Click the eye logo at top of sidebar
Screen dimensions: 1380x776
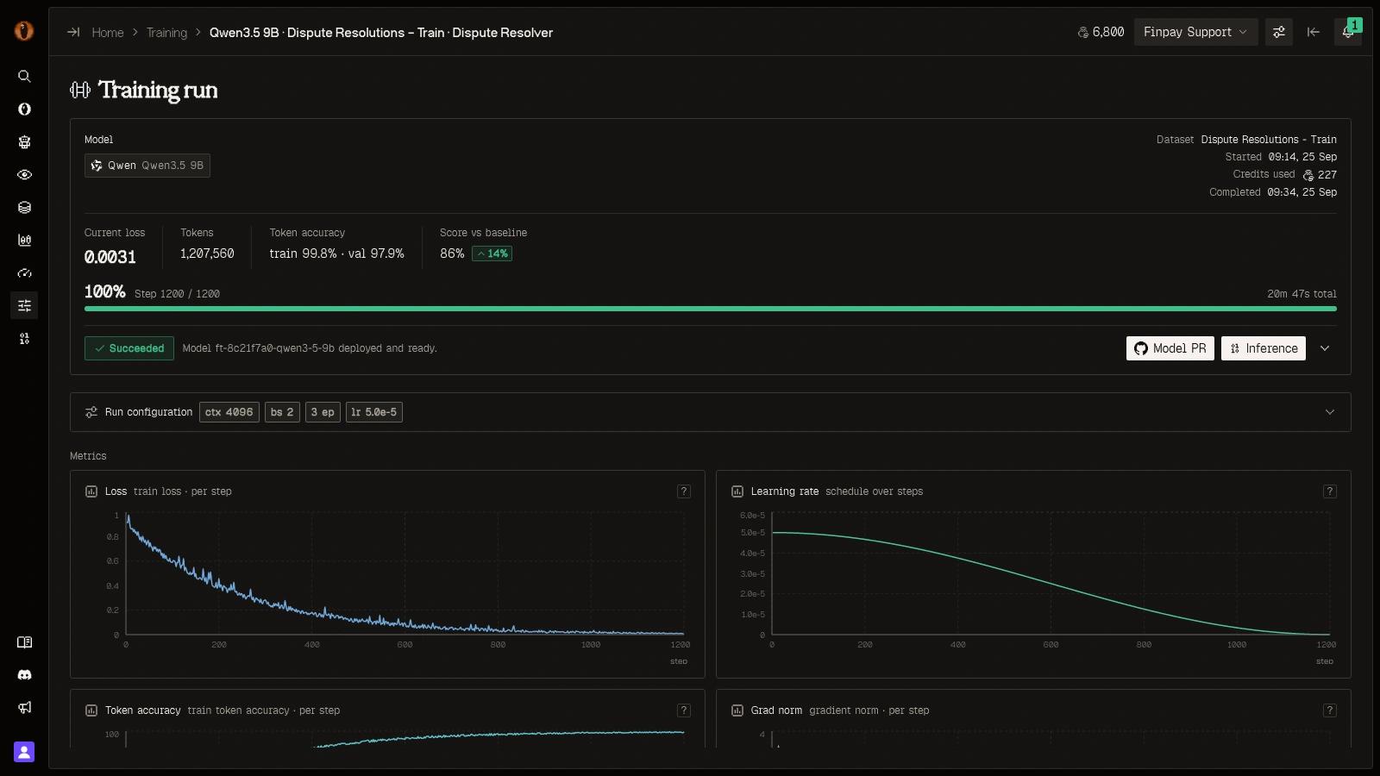click(x=24, y=31)
